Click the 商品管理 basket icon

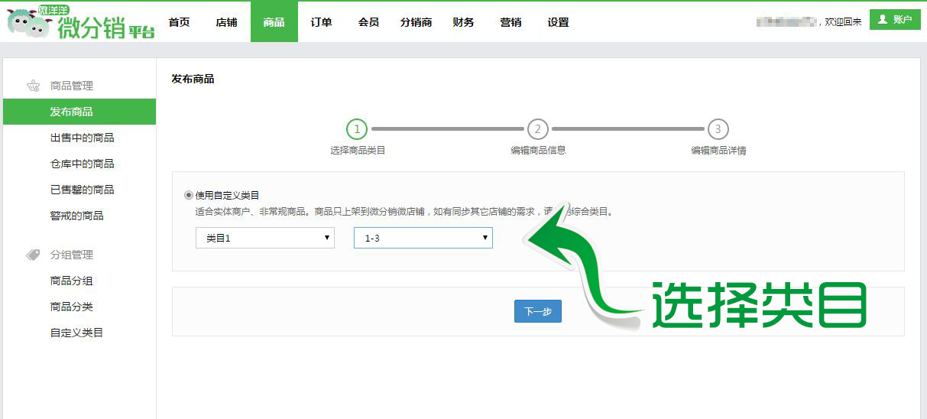(33, 86)
